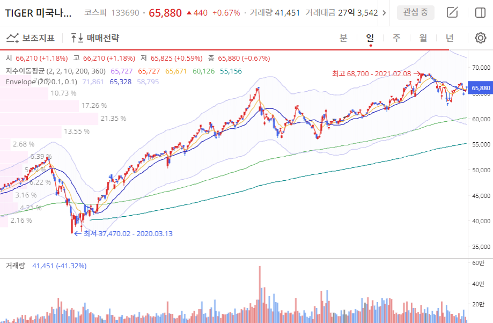Screen dimensions: 493x323
Task: Select the 일 daily chart tab
Action: tap(370, 38)
